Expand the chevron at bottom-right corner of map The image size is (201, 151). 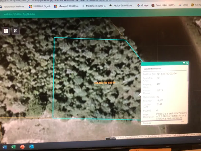pos(198,139)
